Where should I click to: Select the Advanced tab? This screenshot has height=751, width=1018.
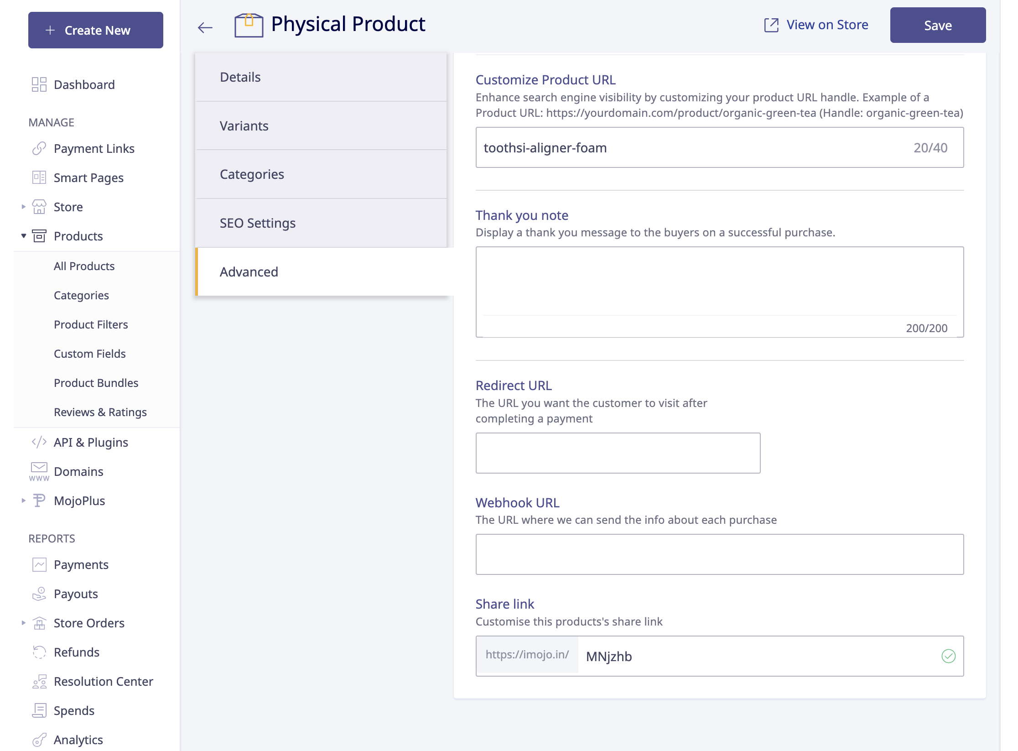tap(324, 272)
